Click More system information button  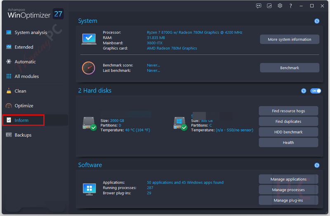(x=290, y=39)
